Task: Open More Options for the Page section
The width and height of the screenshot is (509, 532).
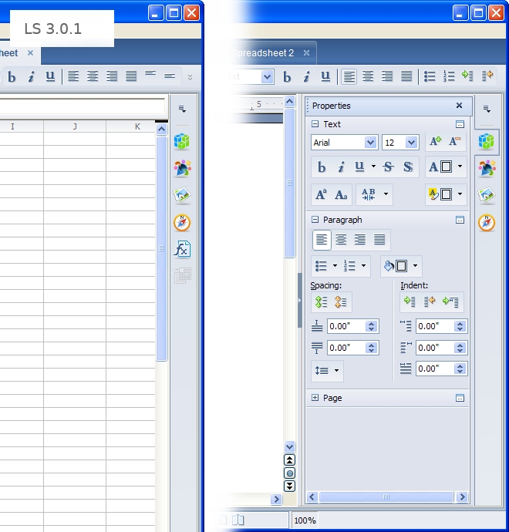Action: coord(460,398)
